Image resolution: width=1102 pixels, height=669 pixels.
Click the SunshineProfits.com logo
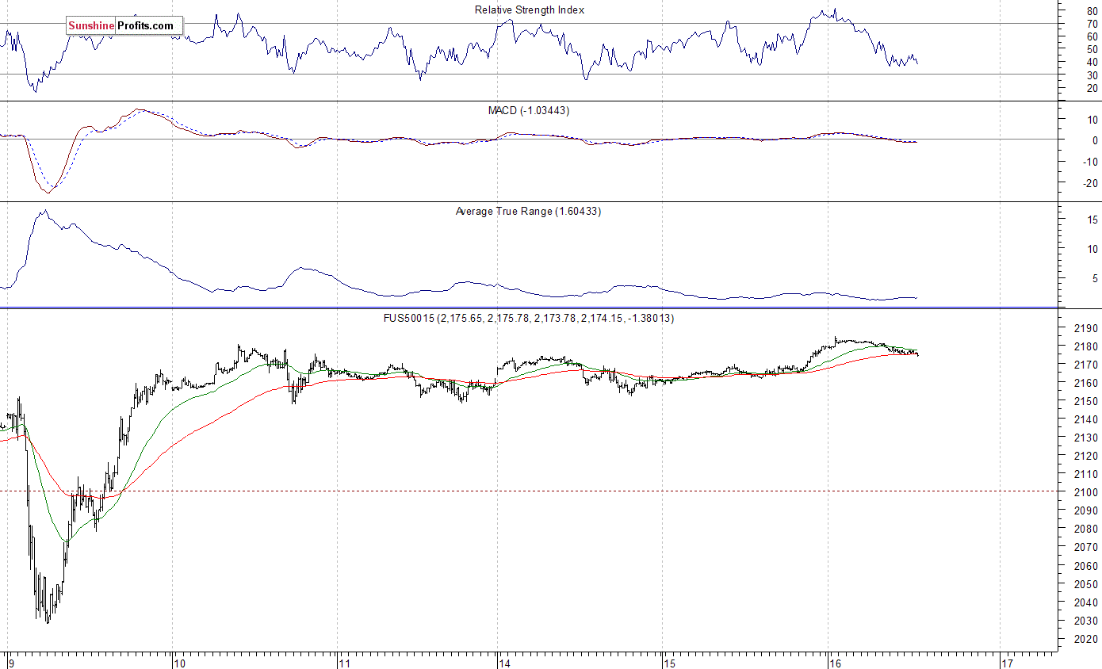click(x=124, y=26)
